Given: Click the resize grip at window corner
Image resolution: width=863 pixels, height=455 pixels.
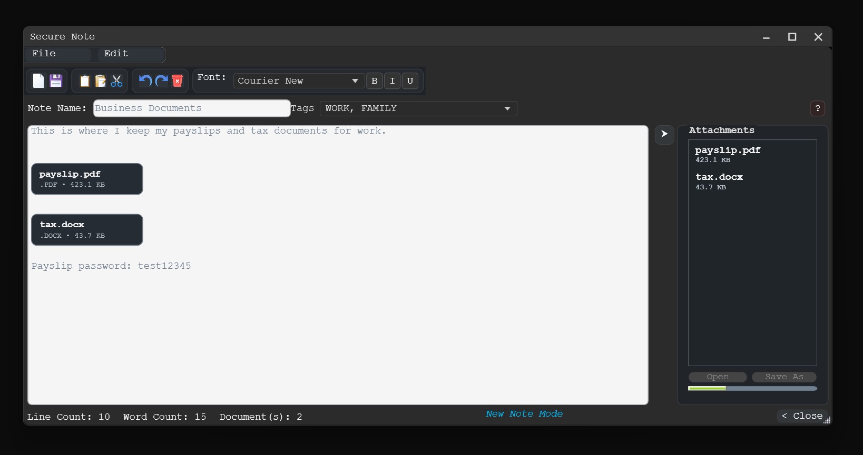Looking at the screenshot, I should [x=827, y=420].
